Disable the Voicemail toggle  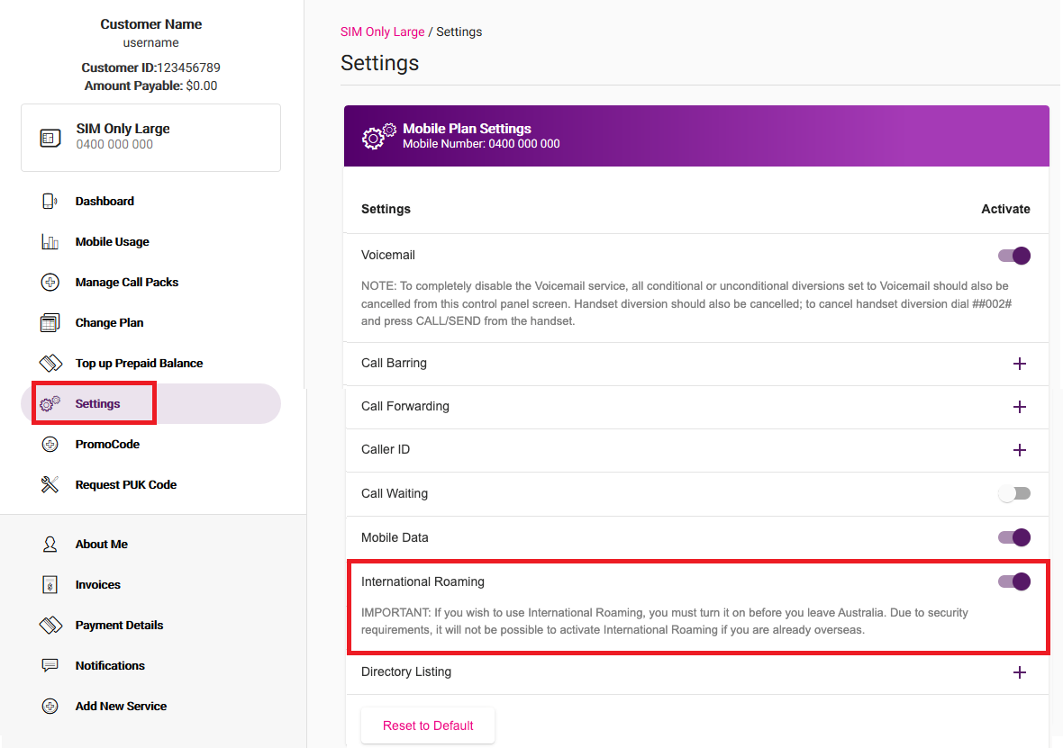pos(1014,256)
